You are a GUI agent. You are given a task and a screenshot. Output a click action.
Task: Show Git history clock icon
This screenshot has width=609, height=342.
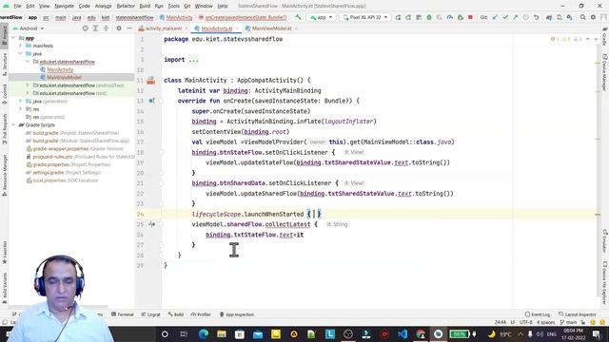coord(526,17)
